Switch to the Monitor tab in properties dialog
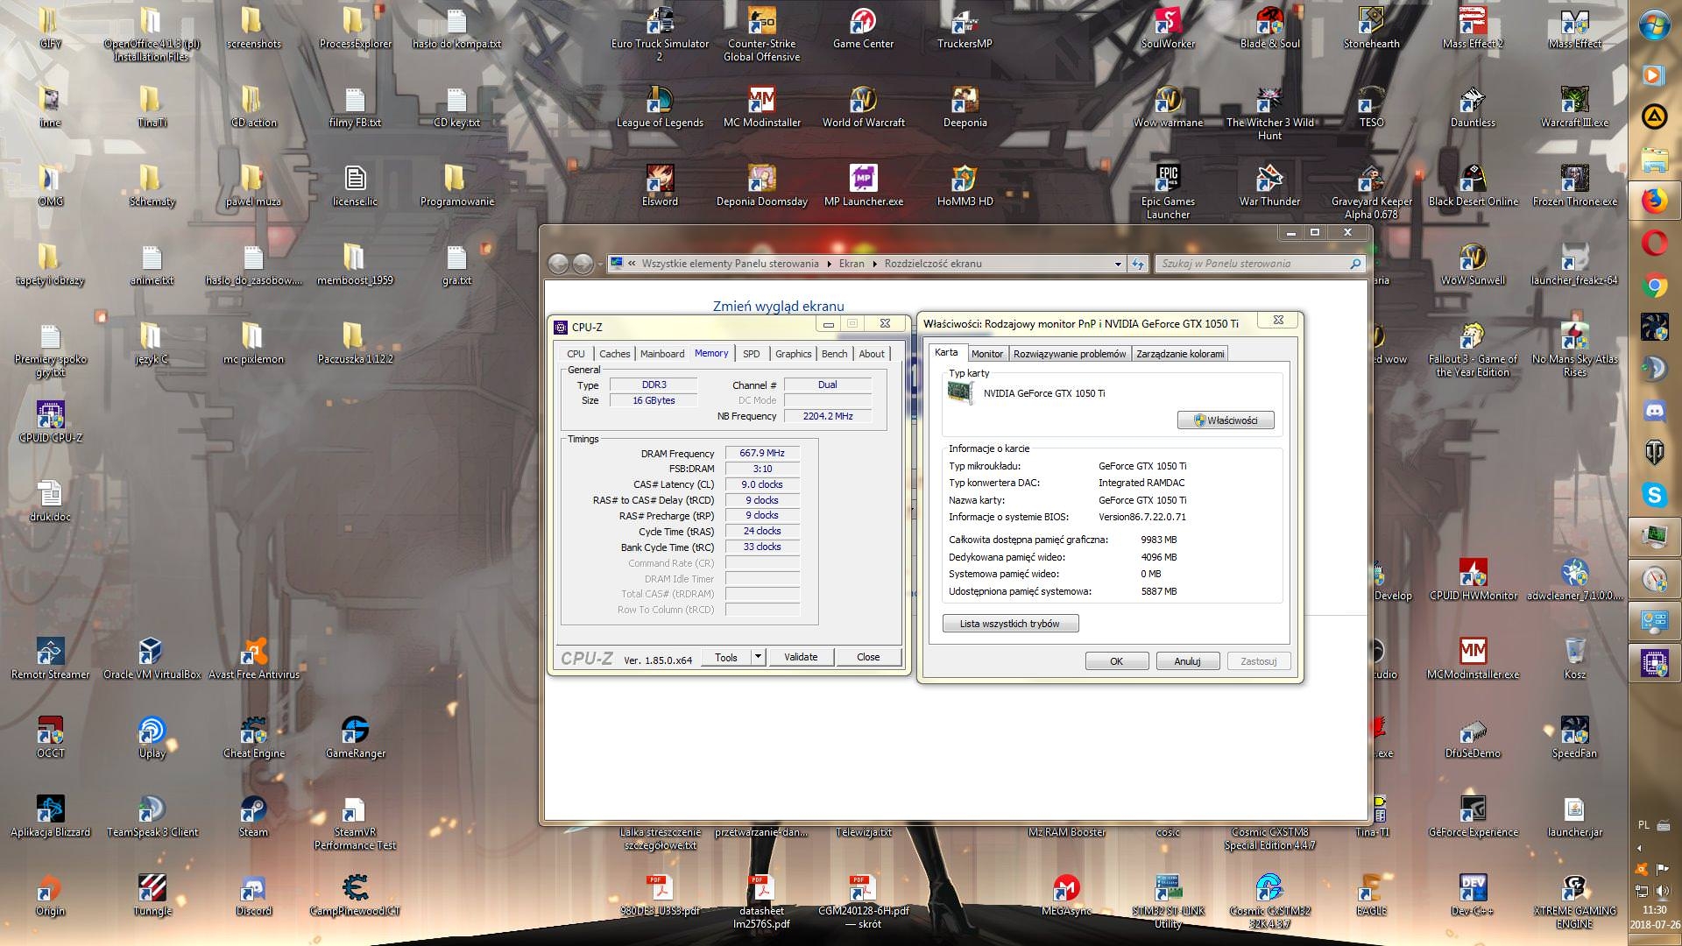The width and height of the screenshot is (1682, 946). pos(986,354)
